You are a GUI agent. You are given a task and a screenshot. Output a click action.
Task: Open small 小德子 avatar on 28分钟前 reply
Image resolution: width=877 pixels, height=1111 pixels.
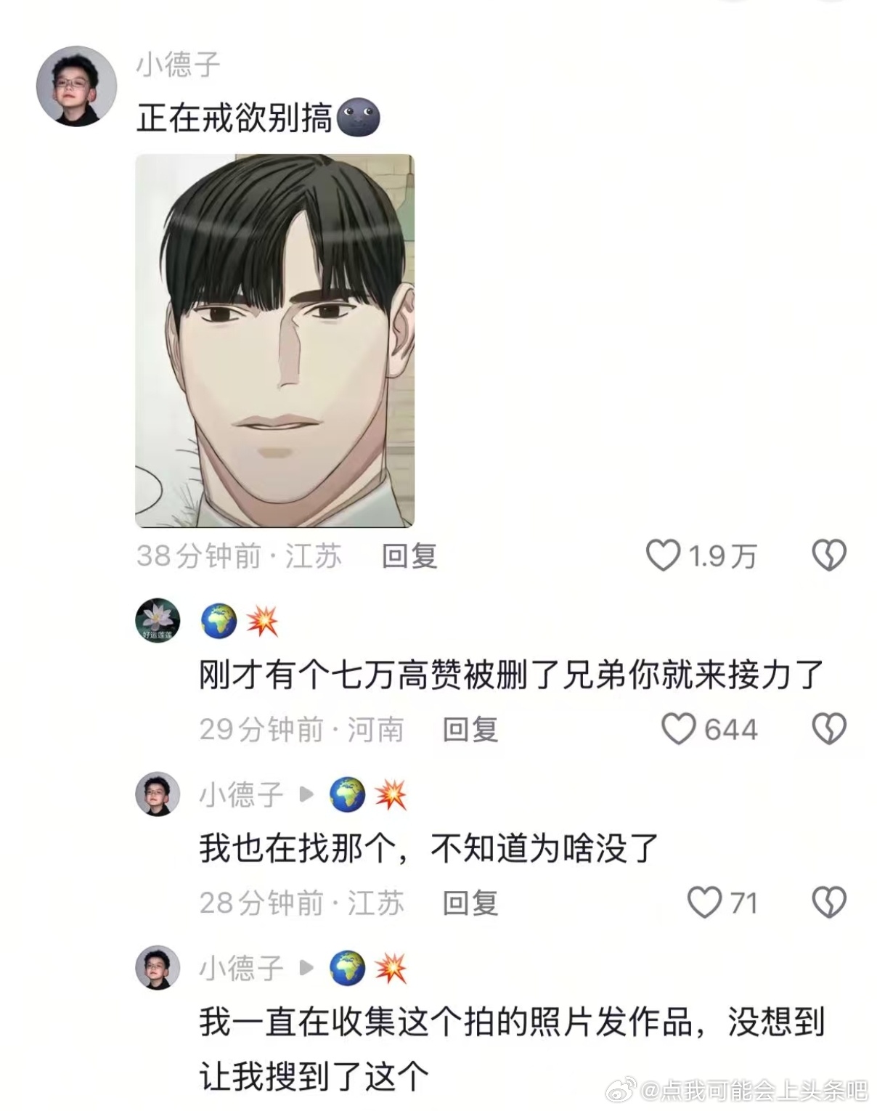(x=158, y=794)
